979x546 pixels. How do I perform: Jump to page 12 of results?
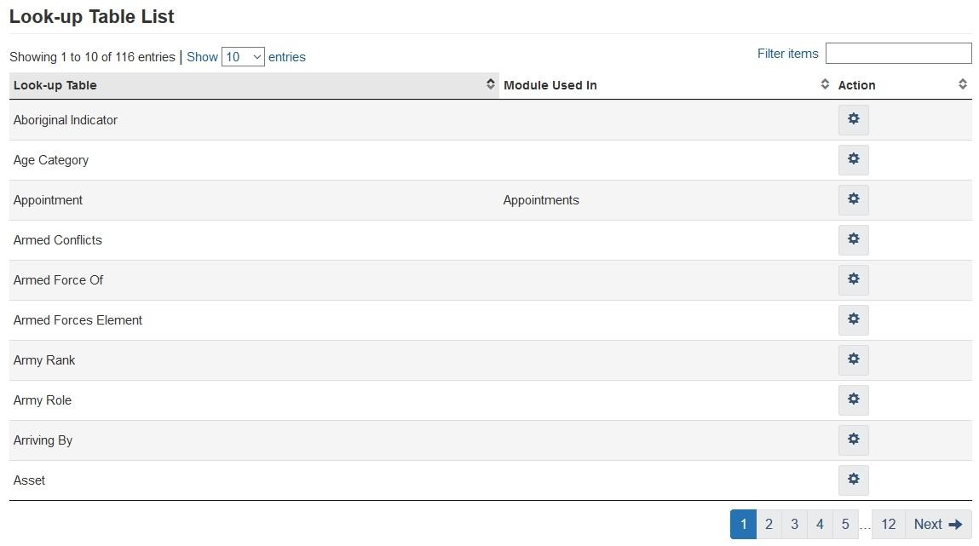point(890,524)
